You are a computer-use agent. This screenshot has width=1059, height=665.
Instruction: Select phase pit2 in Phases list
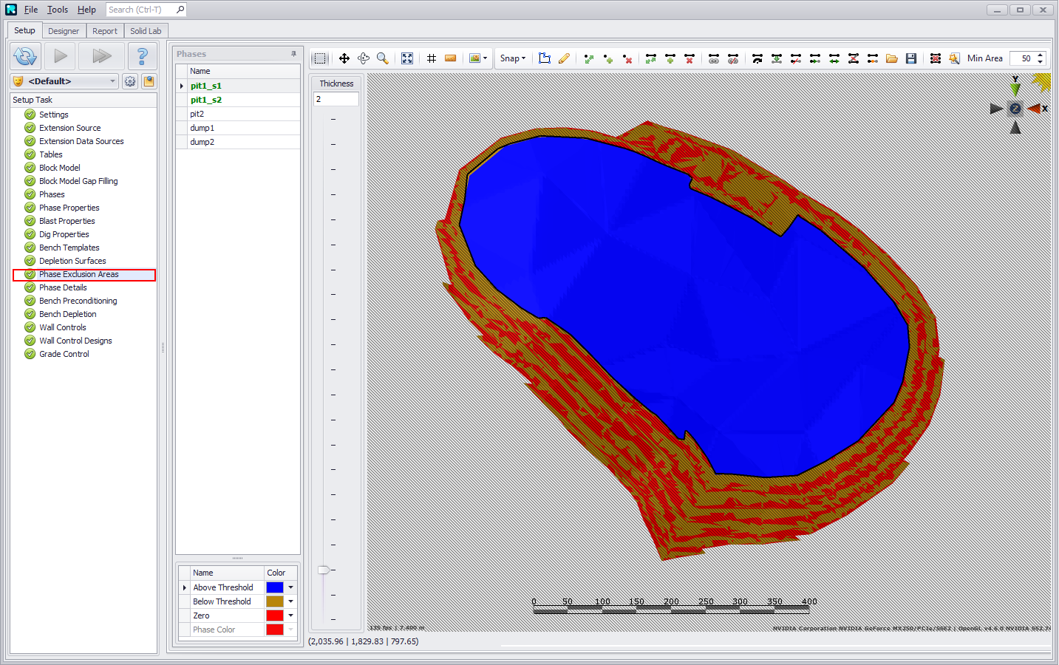pyautogui.click(x=197, y=114)
